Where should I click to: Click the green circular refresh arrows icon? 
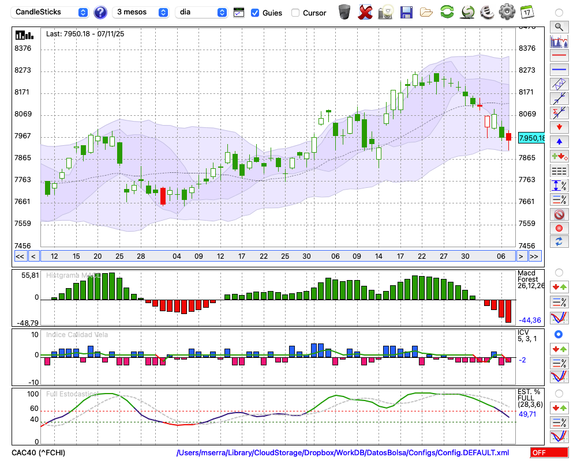pos(447,12)
